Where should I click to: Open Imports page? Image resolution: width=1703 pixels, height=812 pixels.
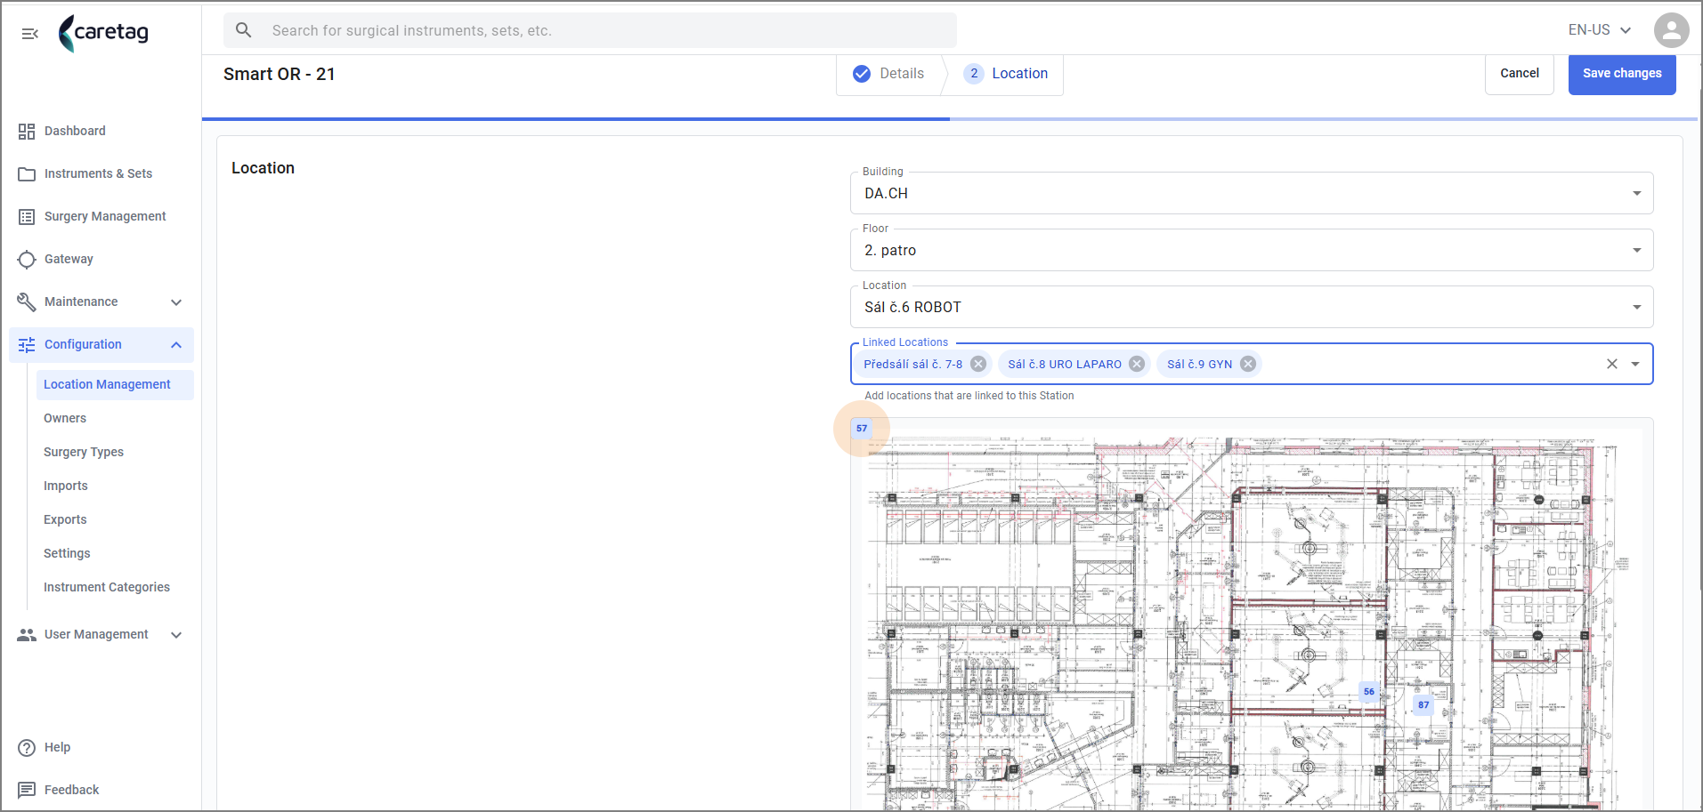(66, 486)
